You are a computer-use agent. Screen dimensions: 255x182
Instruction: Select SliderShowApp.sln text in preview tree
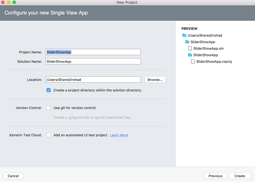point(208,49)
